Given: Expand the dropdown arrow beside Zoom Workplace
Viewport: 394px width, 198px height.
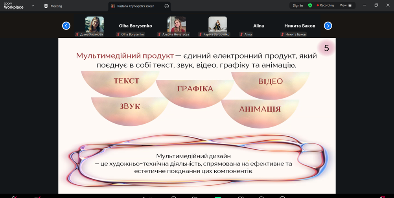Looking at the screenshot, I should click(x=33, y=6).
